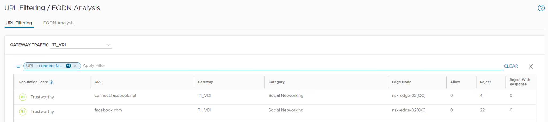Click the +1 filter count badge

coord(68,66)
